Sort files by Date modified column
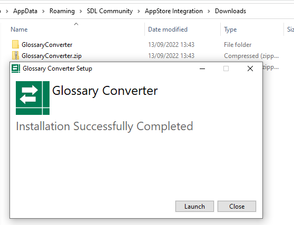Viewport: 294px width, 225px height. [x=168, y=30]
